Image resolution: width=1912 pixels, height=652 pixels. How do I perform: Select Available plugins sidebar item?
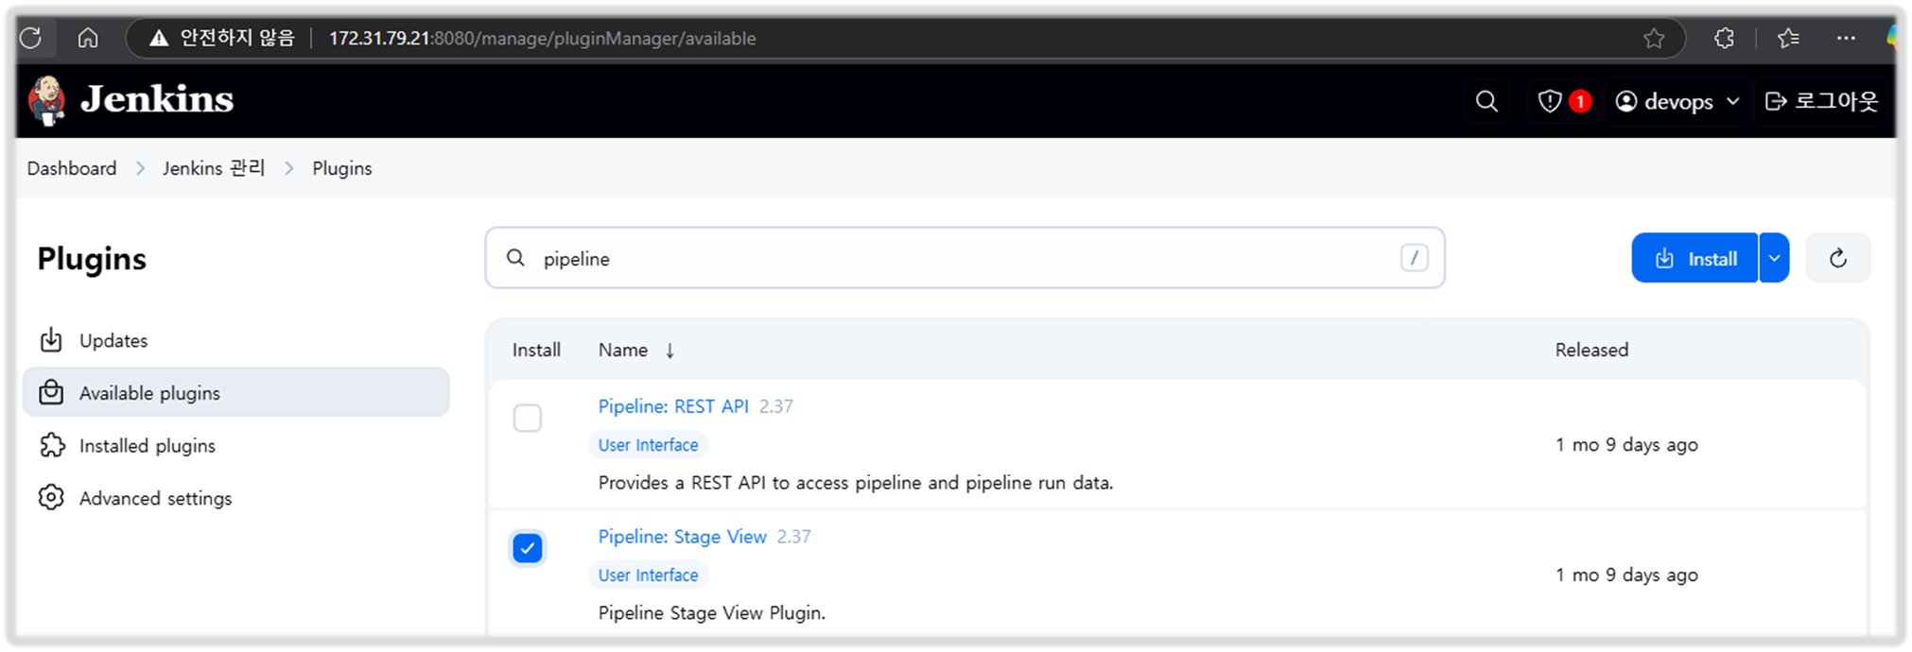(235, 392)
